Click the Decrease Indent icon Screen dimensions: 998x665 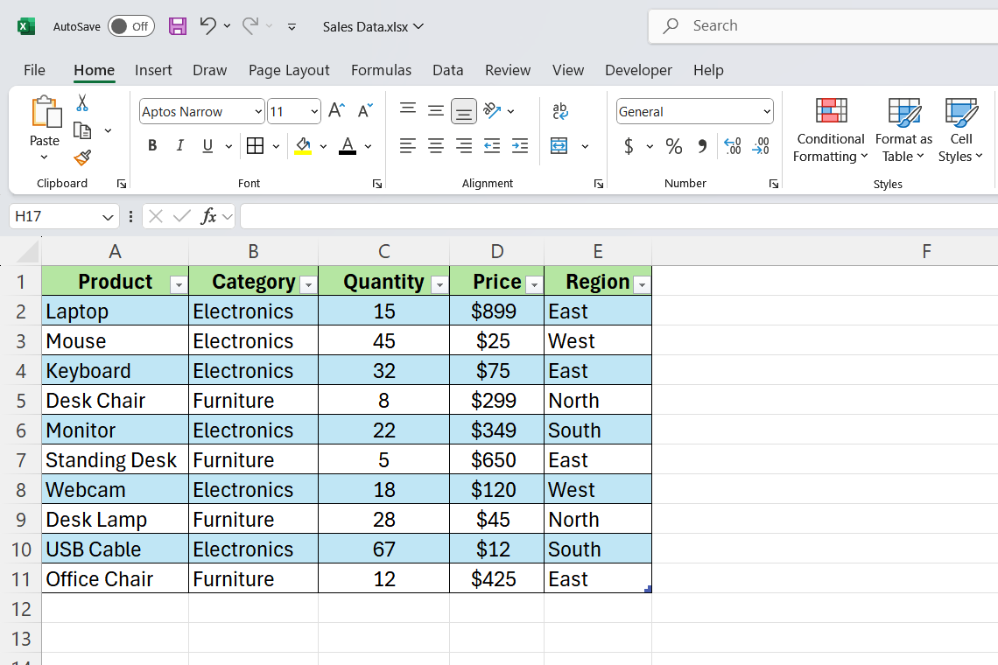click(492, 146)
